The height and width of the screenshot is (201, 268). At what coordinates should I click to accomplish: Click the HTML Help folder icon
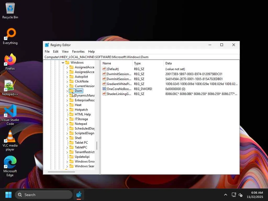(x=71, y=114)
